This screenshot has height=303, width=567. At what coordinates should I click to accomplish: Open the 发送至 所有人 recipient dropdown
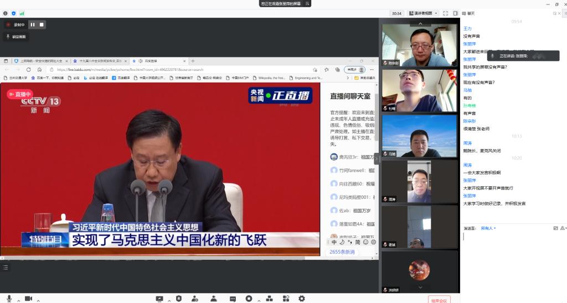[488, 228]
